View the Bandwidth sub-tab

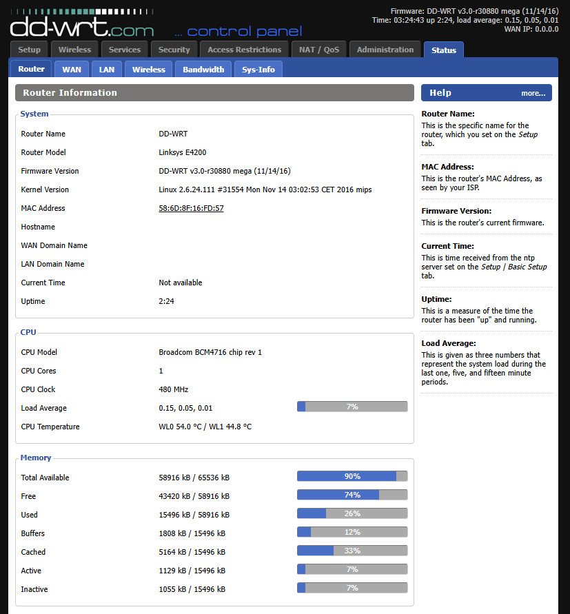pyautogui.click(x=203, y=69)
